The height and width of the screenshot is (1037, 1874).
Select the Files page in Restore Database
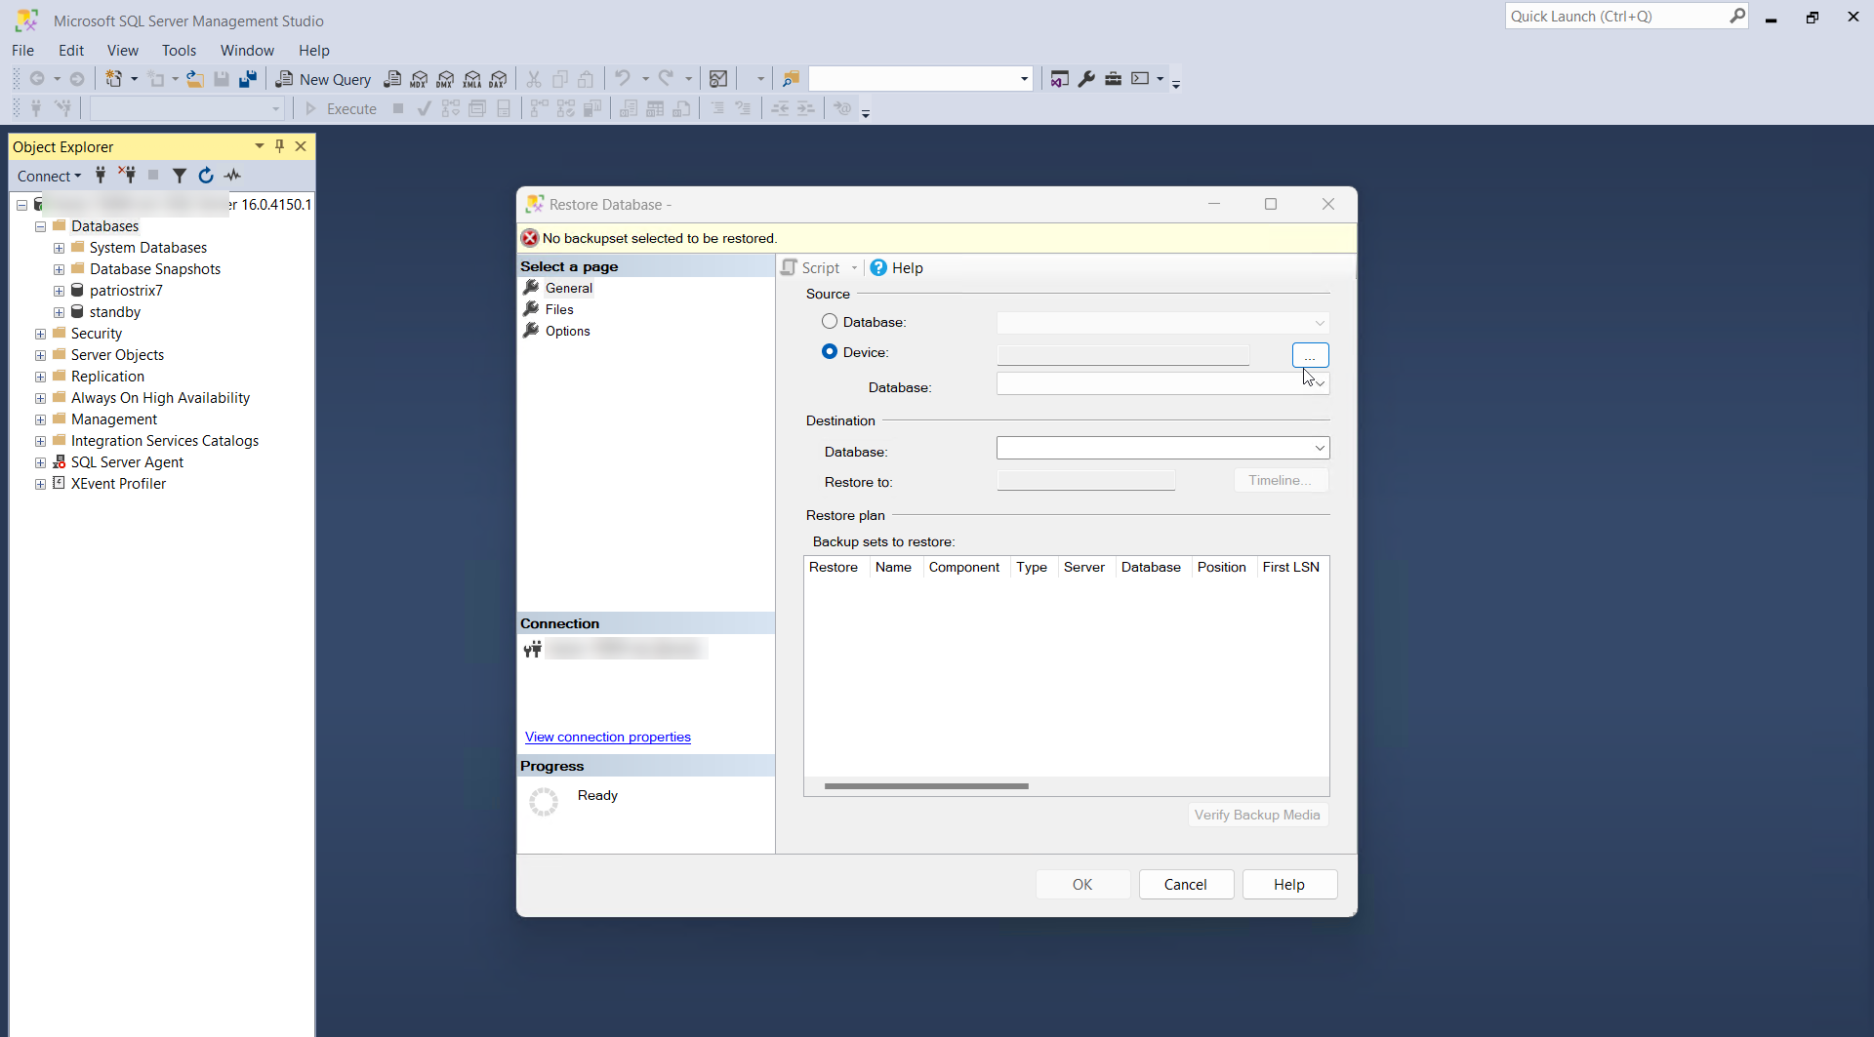(x=559, y=309)
